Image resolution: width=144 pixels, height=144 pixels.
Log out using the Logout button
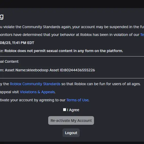(x=71, y=133)
